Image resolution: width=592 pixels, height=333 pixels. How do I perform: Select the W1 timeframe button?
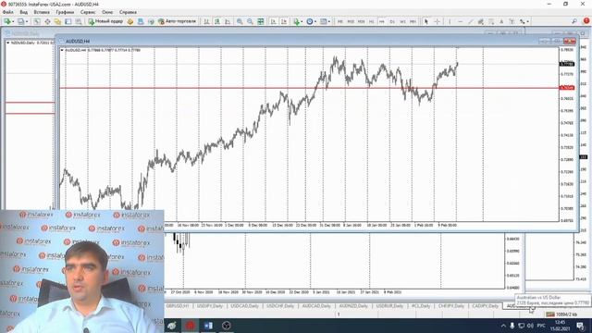click(403, 21)
